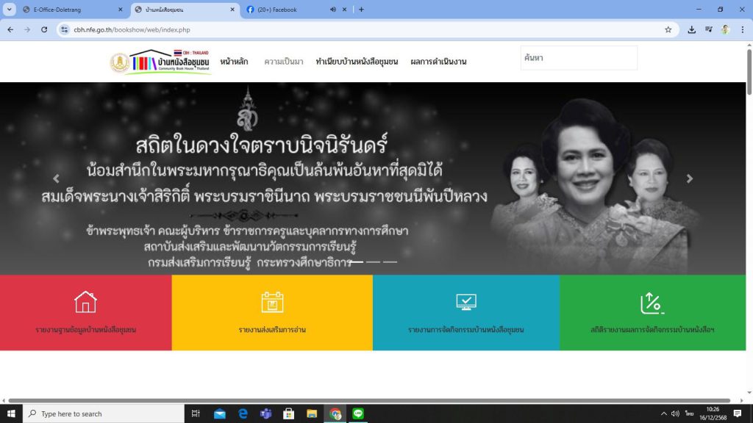Image resolution: width=753 pixels, height=423 pixels.
Task: Show hidden system tray icons
Action: point(663,413)
